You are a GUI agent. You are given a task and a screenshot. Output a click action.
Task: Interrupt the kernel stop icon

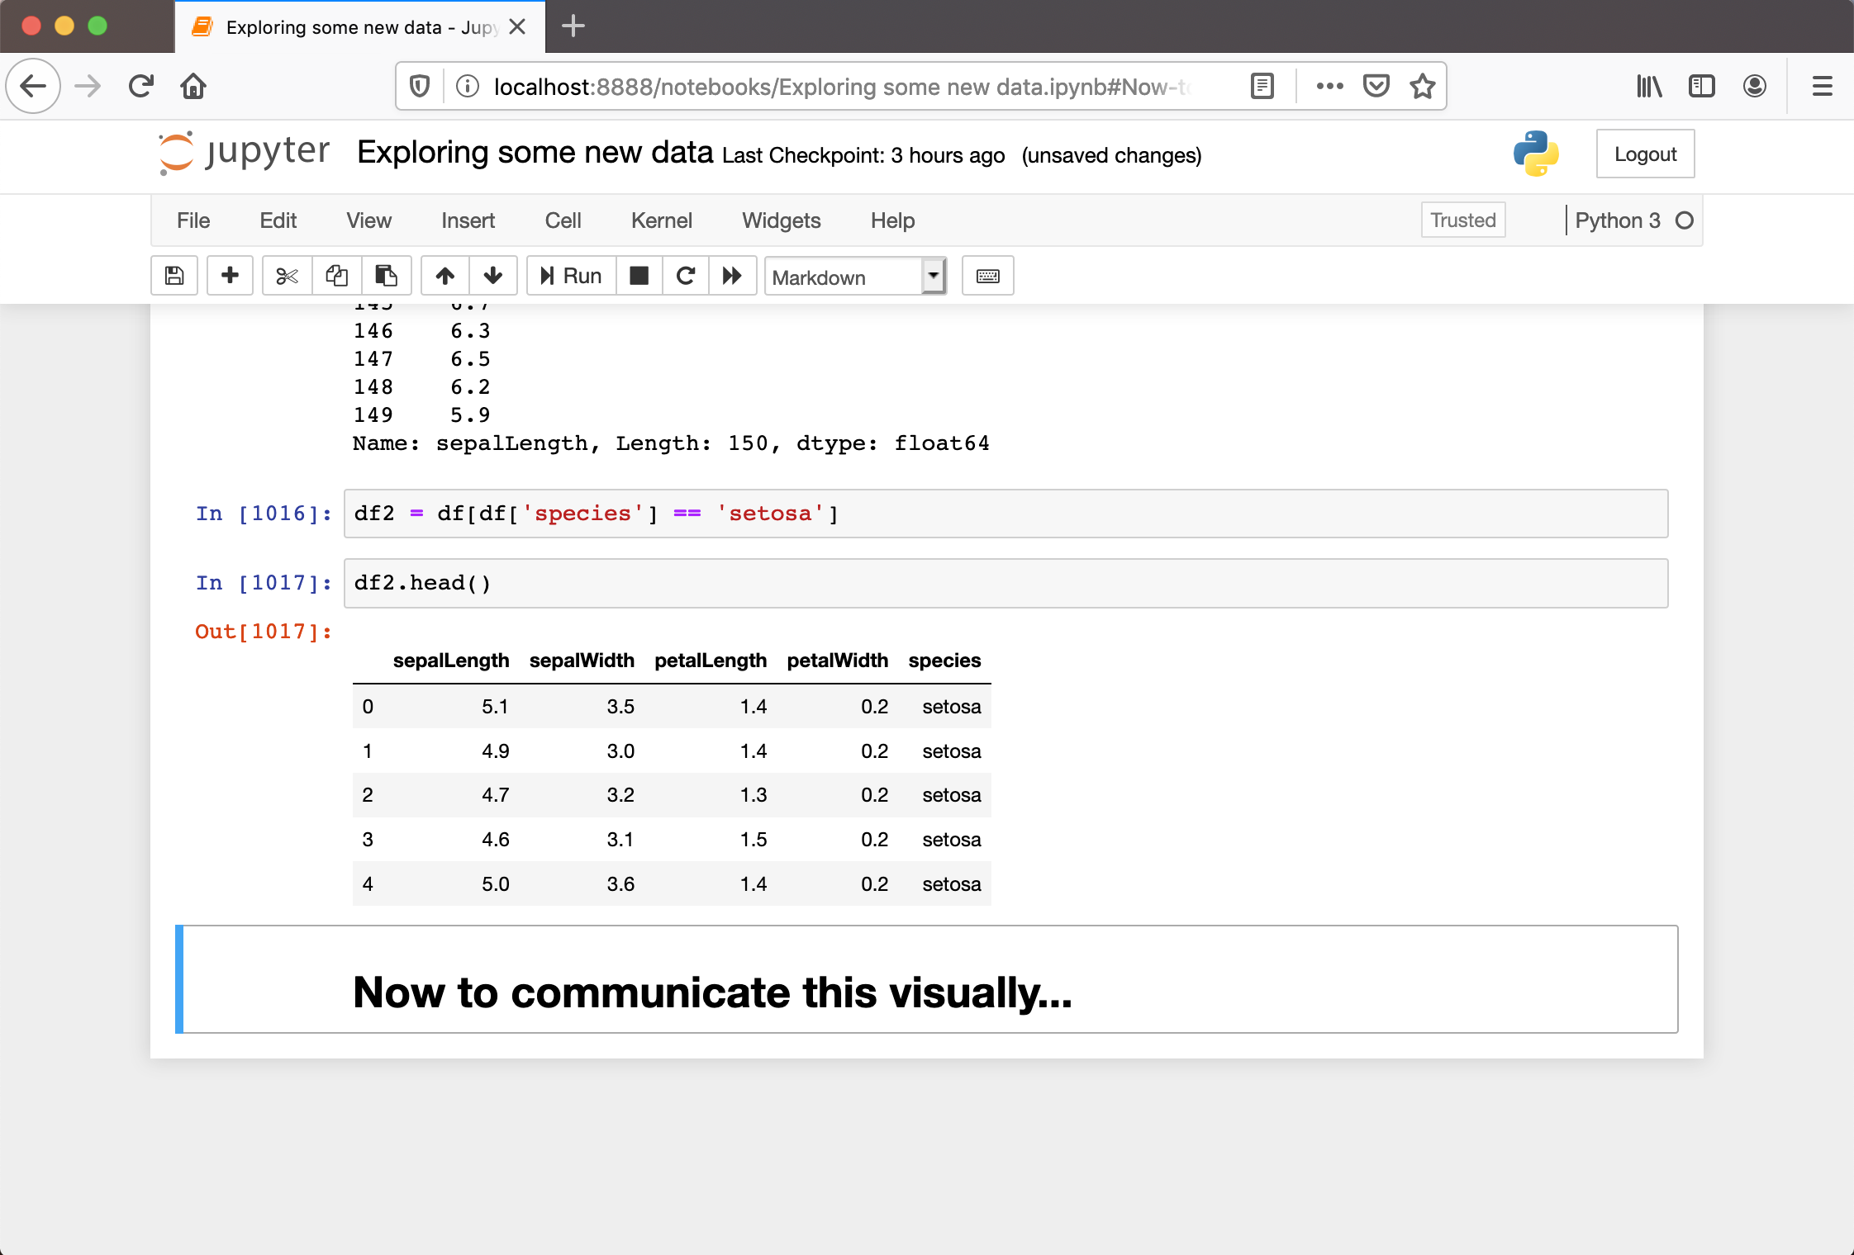tap(639, 276)
